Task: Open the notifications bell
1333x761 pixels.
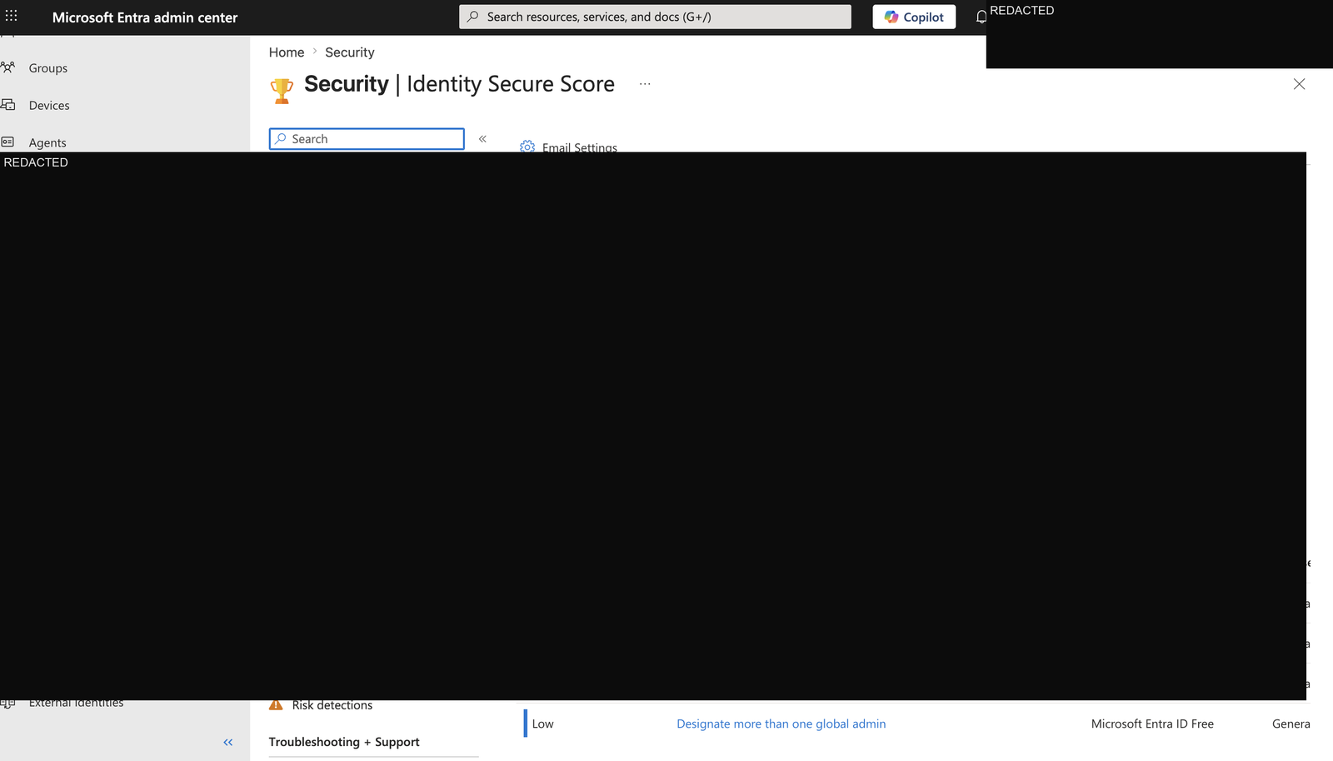Action: pyautogui.click(x=981, y=17)
